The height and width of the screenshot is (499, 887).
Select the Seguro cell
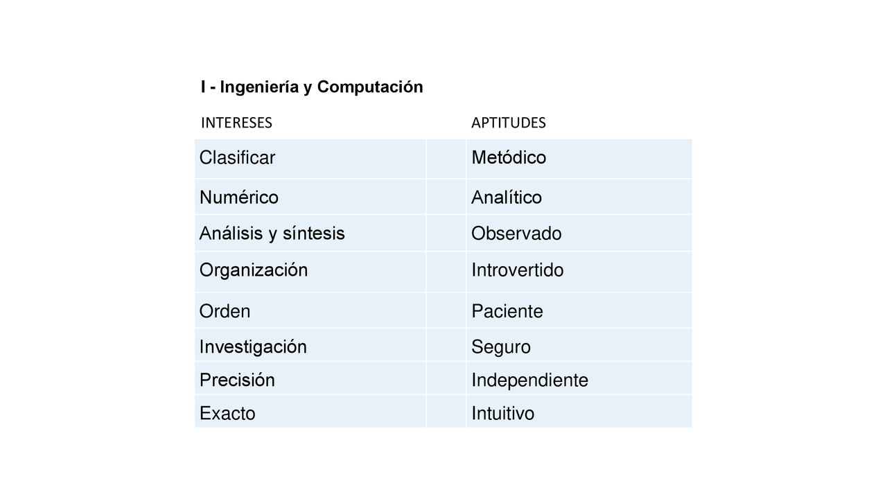(579, 344)
